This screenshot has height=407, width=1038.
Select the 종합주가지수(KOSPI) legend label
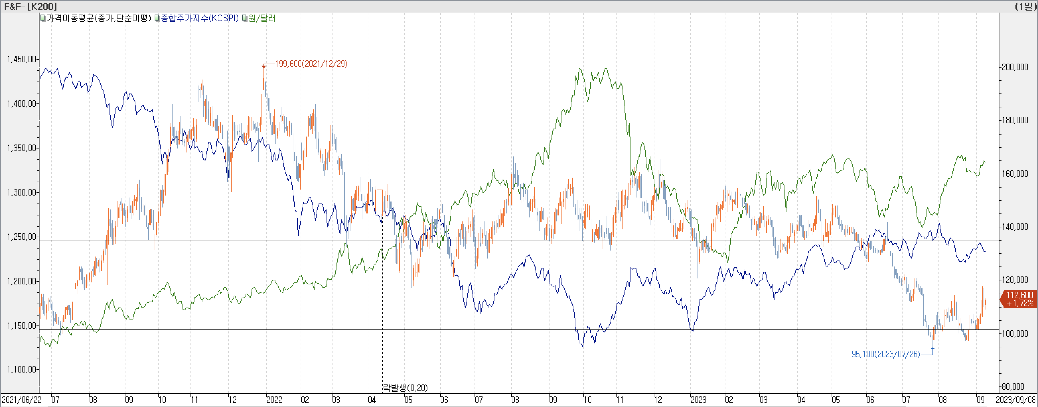(x=199, y=18)
